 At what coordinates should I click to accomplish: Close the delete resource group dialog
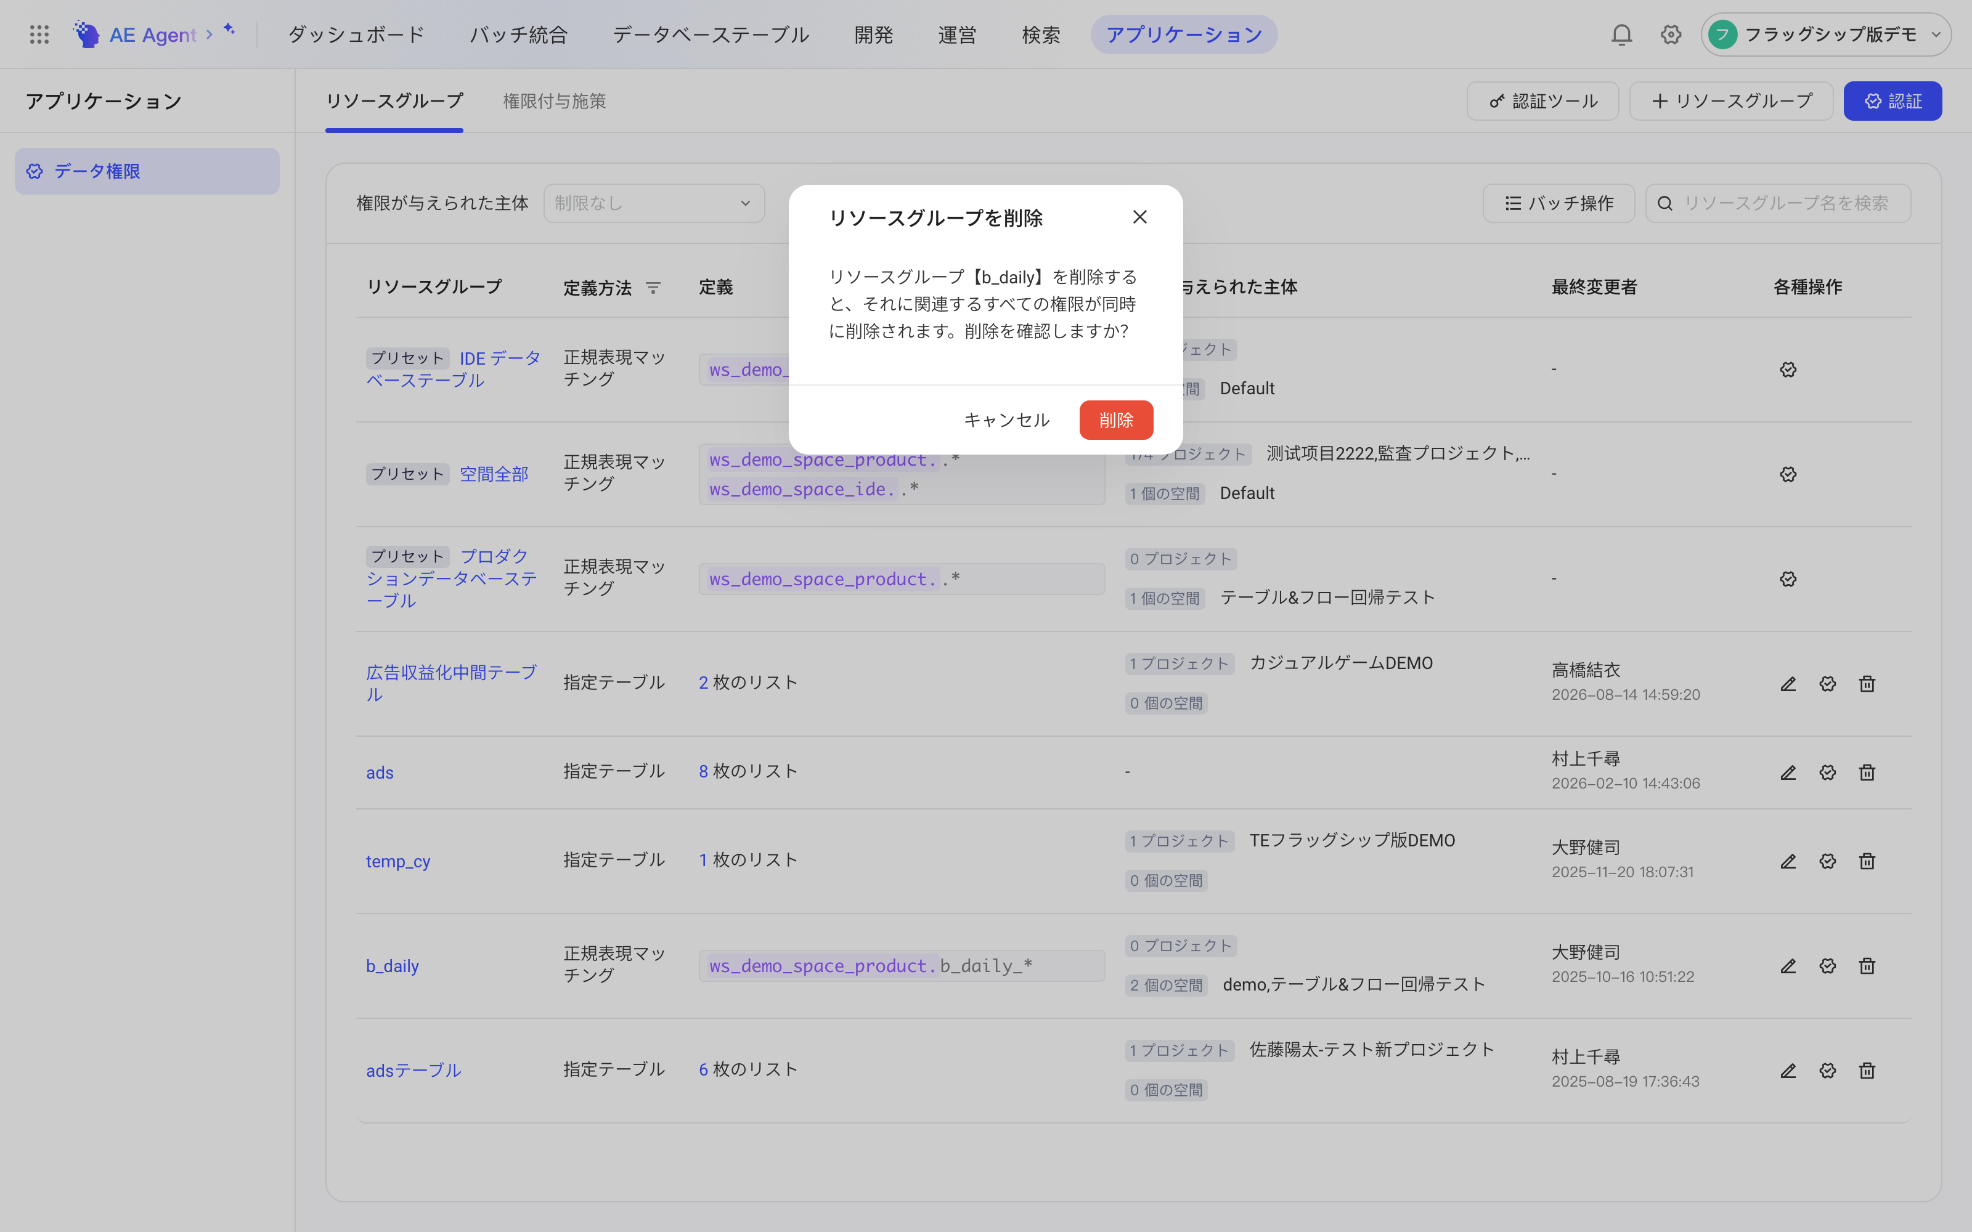[1140, 217]
